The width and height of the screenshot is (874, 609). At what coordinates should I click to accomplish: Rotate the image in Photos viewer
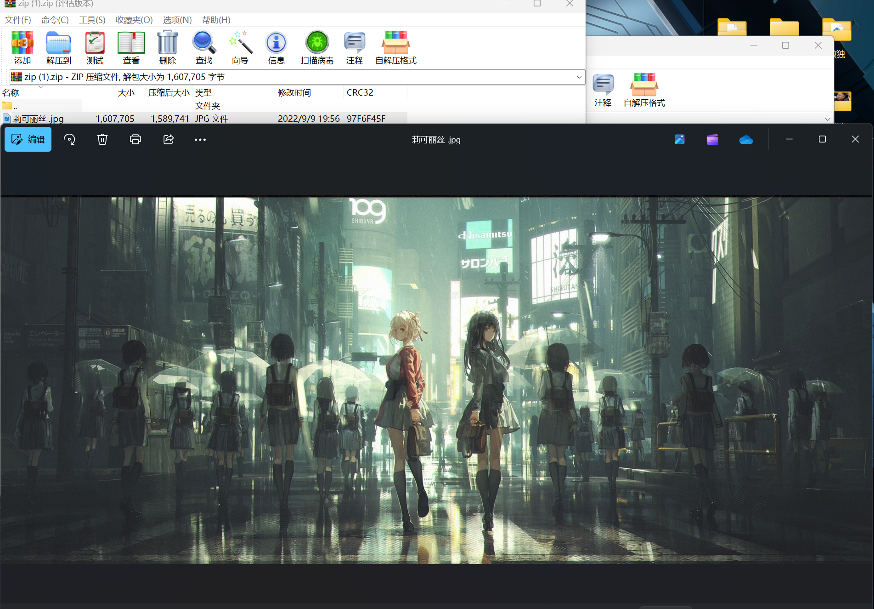point(69,139)
